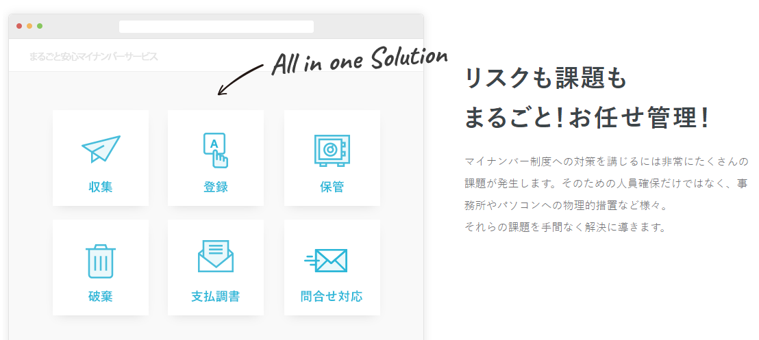Click the まるごと安心マイナンバーサービス site title

(93, 56)
